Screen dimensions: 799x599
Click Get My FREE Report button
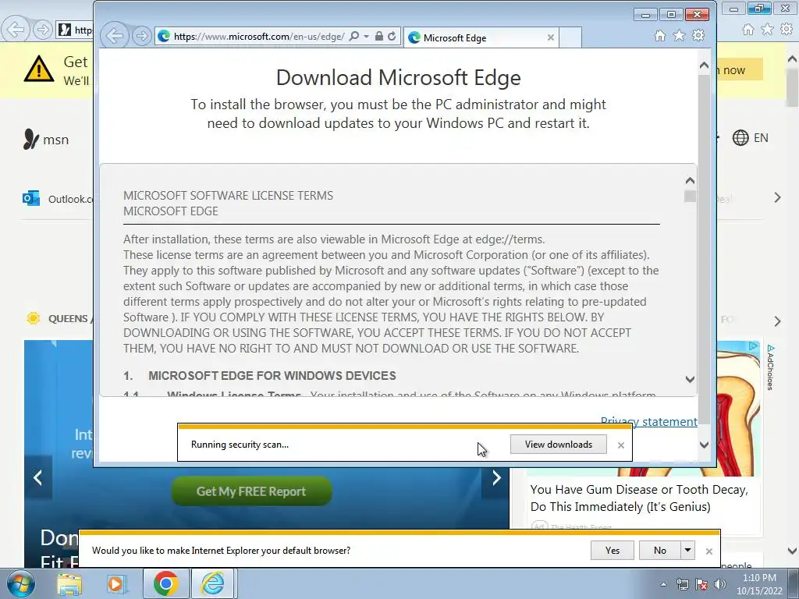251,491
